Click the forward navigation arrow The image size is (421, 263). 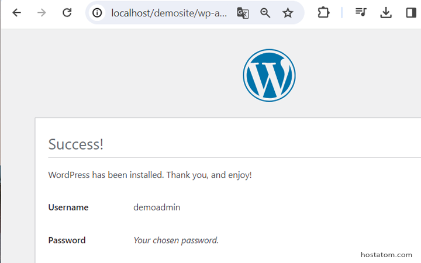[42, 13]
